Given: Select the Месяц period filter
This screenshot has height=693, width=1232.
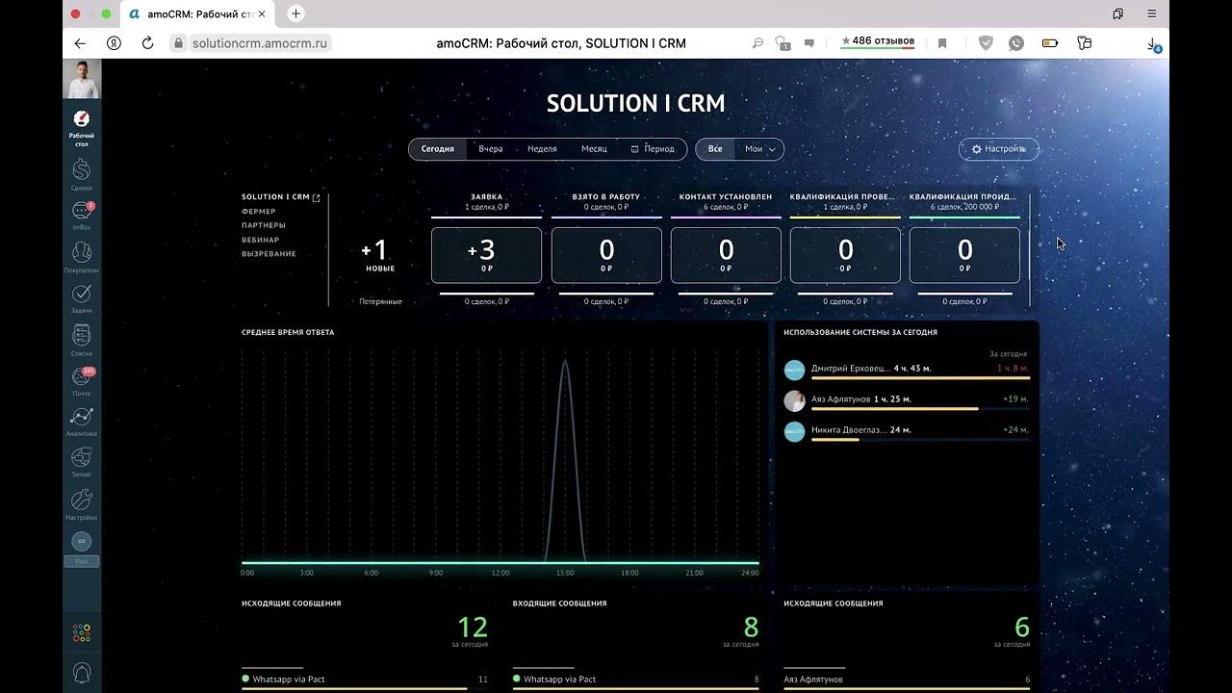Looking at the screenshot, I should [594, 149].
